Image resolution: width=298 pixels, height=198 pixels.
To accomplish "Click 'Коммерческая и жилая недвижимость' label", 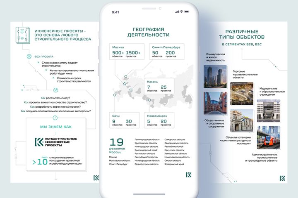I will 216,57.
